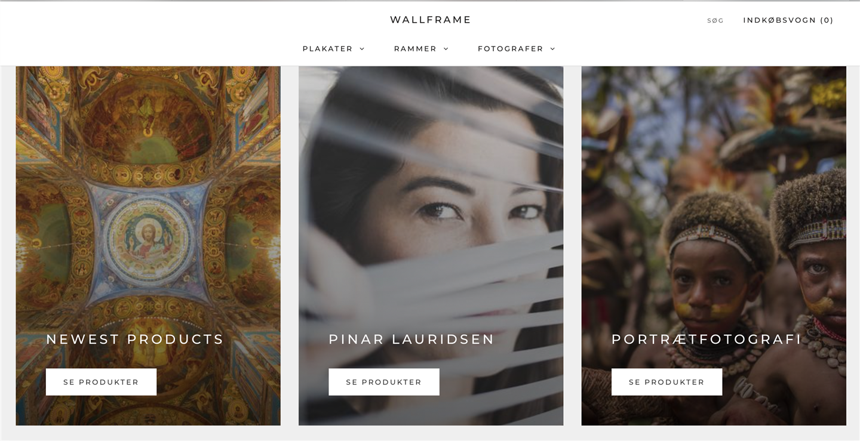Click SE PRODUKTER under Newest Products
Screen dimensions: 860x441
[101, 382]
